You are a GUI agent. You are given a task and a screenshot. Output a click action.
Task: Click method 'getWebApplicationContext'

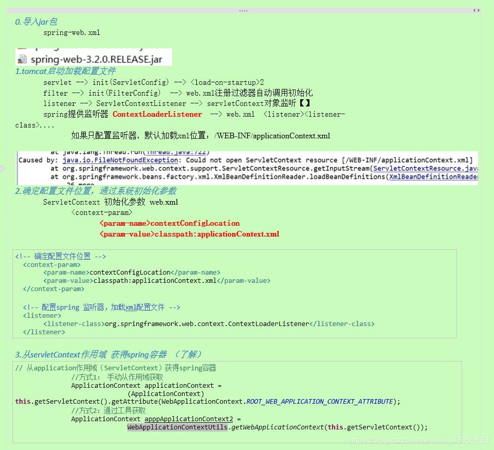(278, 427)
